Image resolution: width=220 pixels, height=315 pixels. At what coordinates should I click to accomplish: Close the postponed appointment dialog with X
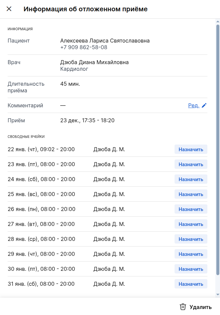pos(9,9)
